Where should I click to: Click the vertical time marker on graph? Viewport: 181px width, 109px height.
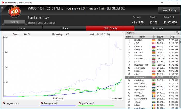click(x=109, y=67)
